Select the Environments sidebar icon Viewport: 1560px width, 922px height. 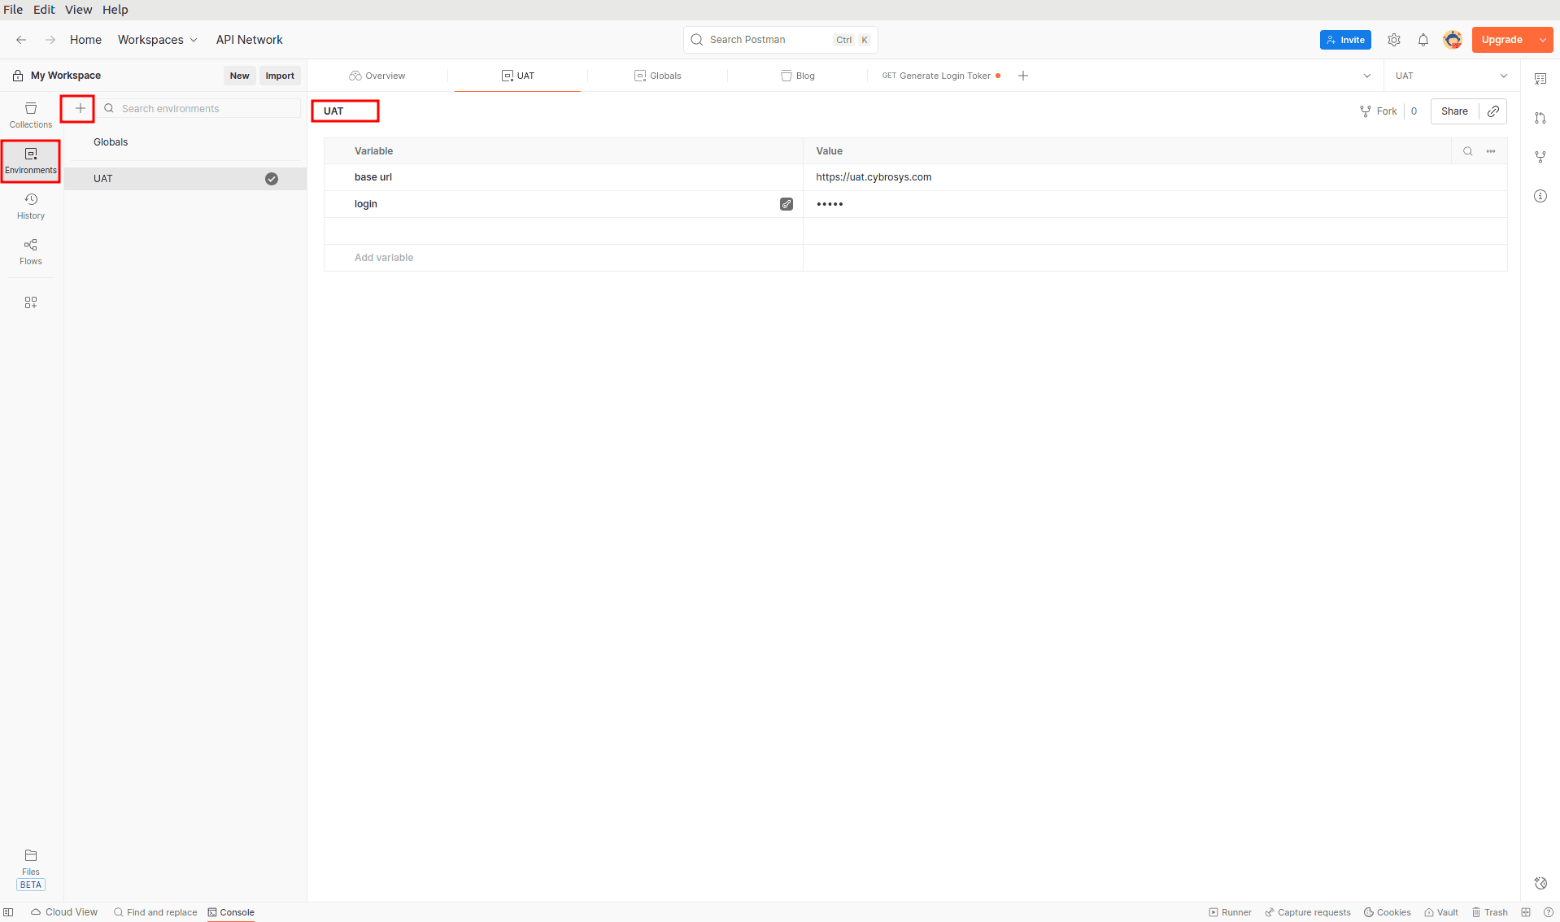coord(30,160)
